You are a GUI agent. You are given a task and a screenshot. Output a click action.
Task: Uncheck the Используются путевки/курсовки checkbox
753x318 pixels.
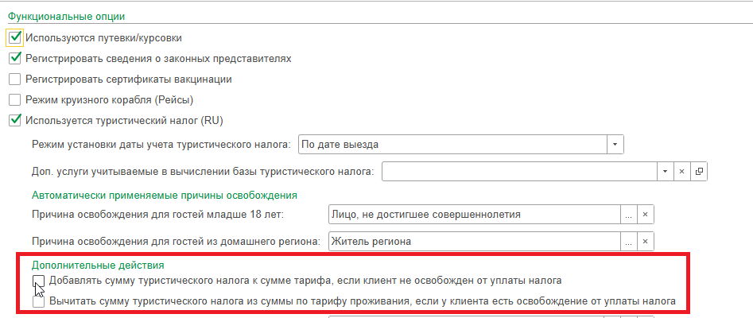[x=15, y=37]
